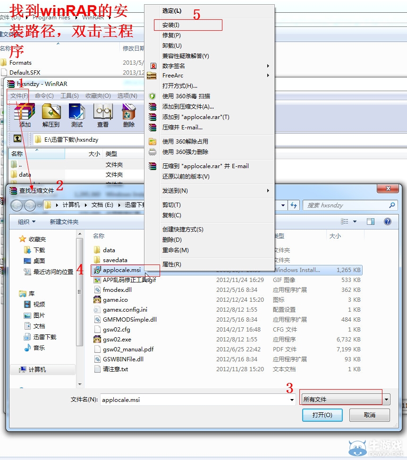This screenshot has height=460, width=407.
Task: Click the Digital Signature (数字签名) icon
Action: tap(153, 66)
